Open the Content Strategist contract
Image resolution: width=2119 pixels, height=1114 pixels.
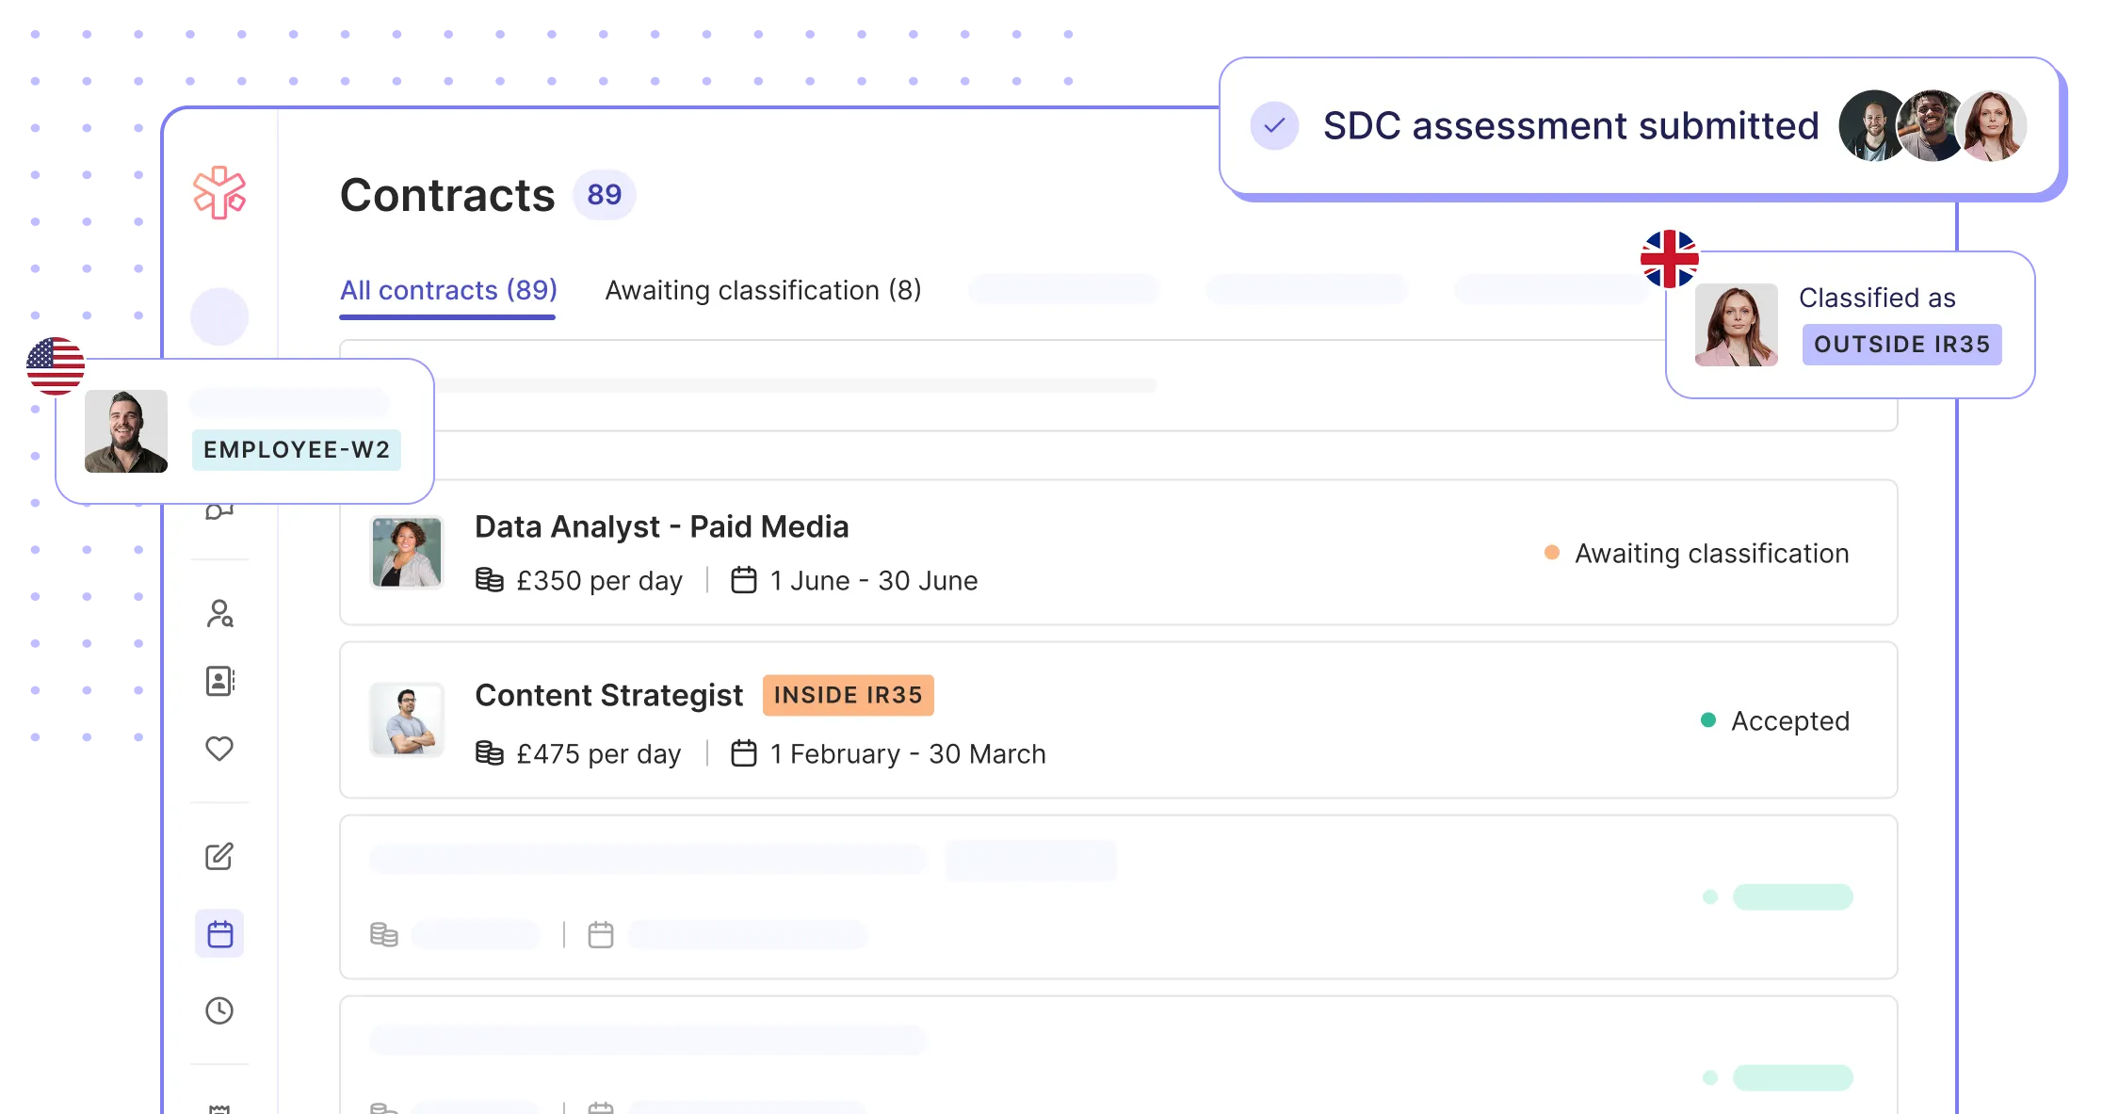point(608,695)
